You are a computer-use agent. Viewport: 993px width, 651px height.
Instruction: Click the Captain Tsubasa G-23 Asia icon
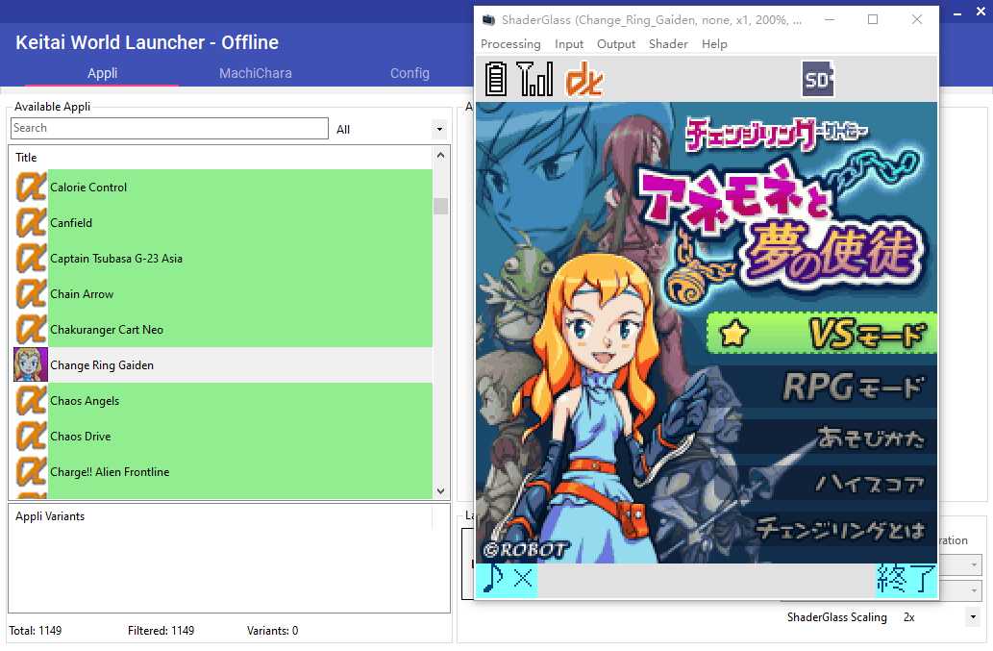tap(31, 259)
